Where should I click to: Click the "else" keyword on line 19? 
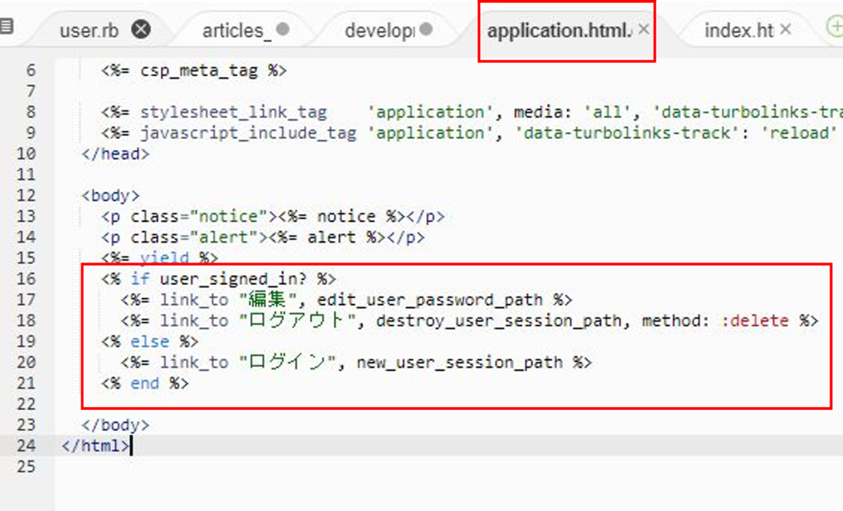(150, 342)
